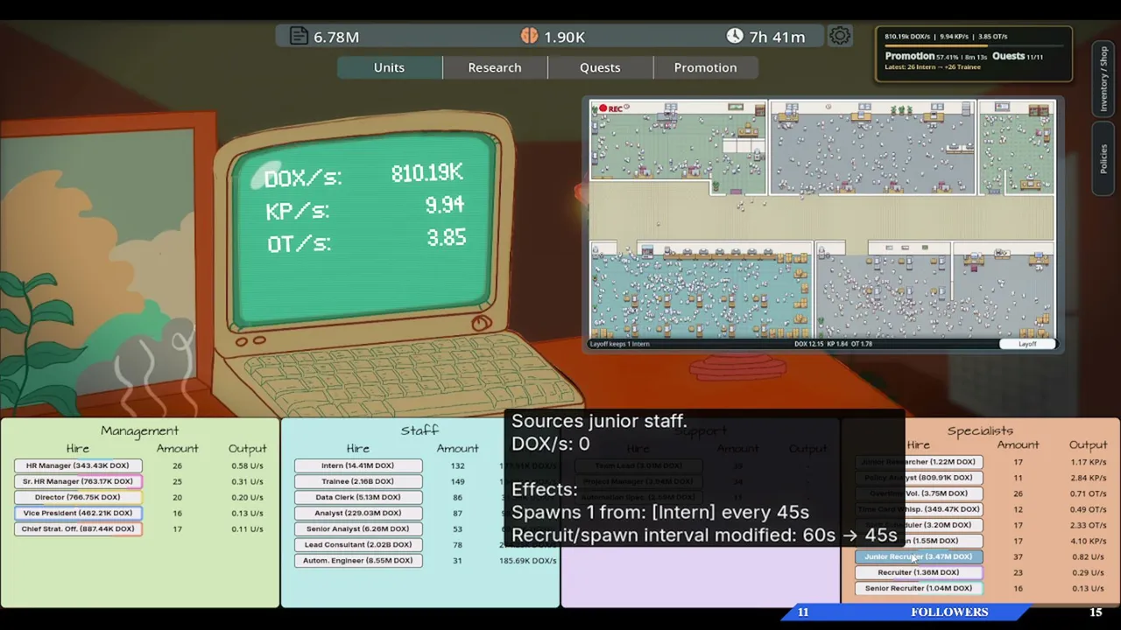This screenshot has height=630, width=1121.
Task: Click the Staff panel title
Action: tap(419, 430)
